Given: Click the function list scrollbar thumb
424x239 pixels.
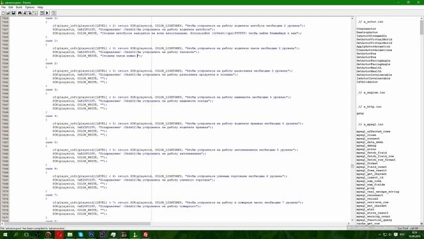Looking at the screenshot, I should (x=421, y=27).
